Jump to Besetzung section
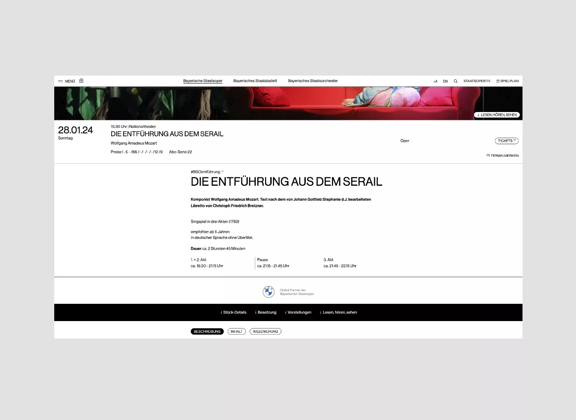576x420 pixels. (x=266, y=312)
